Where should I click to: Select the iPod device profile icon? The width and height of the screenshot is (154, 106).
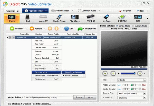point(28,19)
